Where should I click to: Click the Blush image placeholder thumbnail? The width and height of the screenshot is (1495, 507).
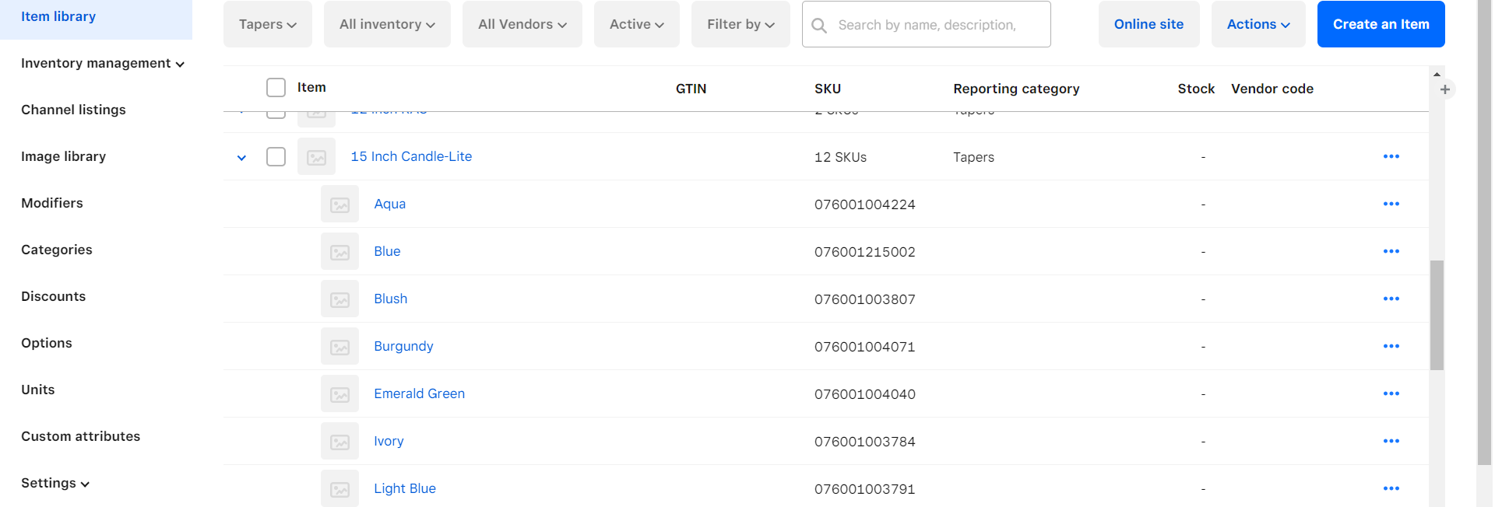tap(339, 299)
